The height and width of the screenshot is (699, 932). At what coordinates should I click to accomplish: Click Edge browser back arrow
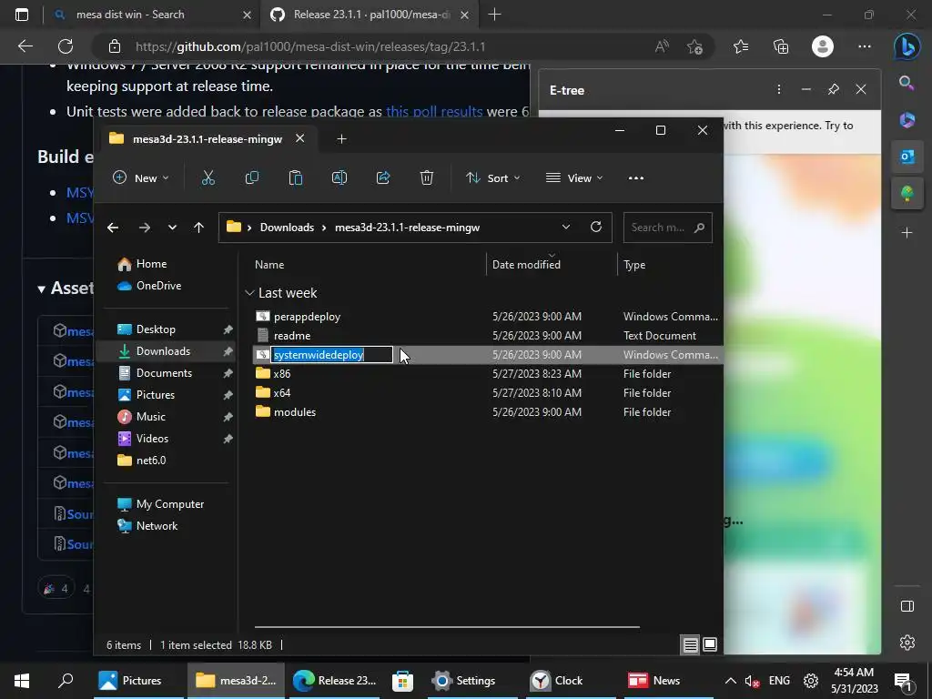coord(25,46)
